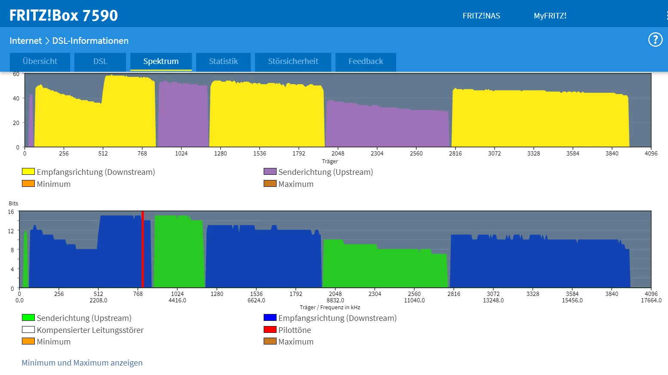Click the FRITZ!Box 7590 logo
Viewport: 668px width, 375px height.
pyautogui.click(x=64, y=15)
